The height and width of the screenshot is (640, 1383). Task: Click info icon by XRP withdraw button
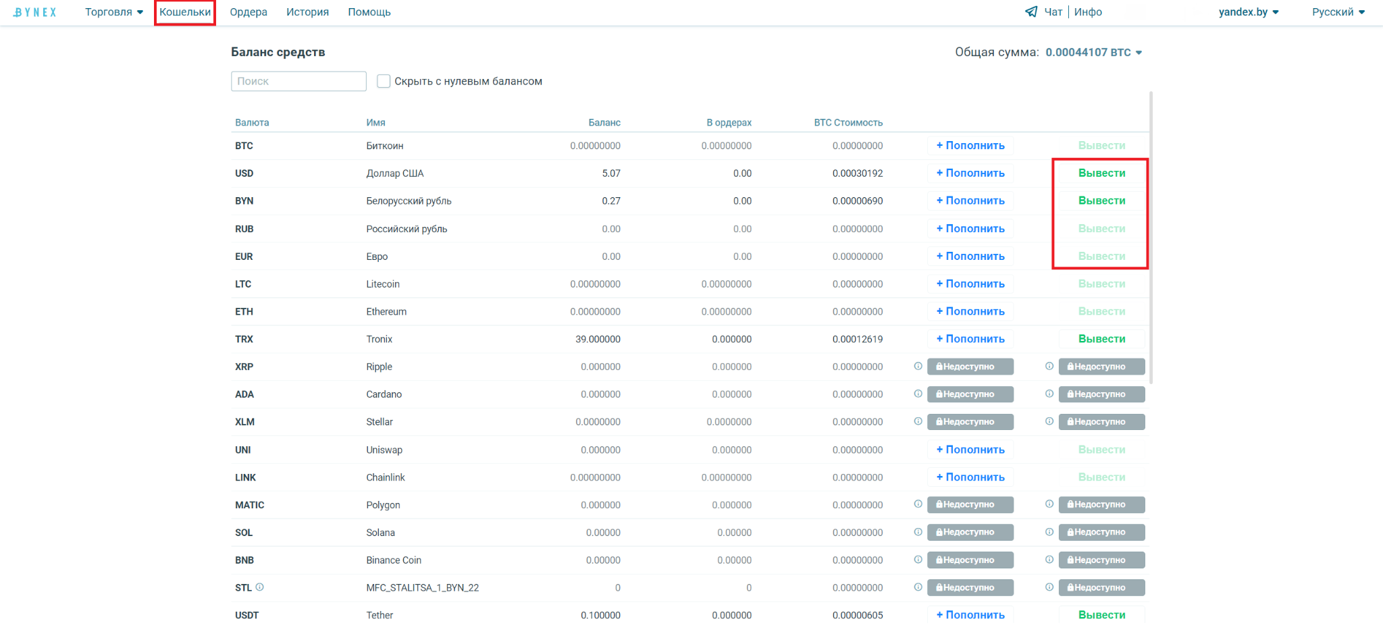click(1049, 367)
